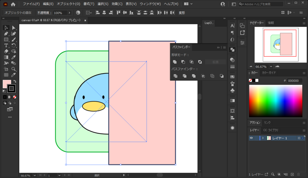Open the Character panel icon in dock
The width and height of the screenshot is (308, 178).
(x=232, y=25)
